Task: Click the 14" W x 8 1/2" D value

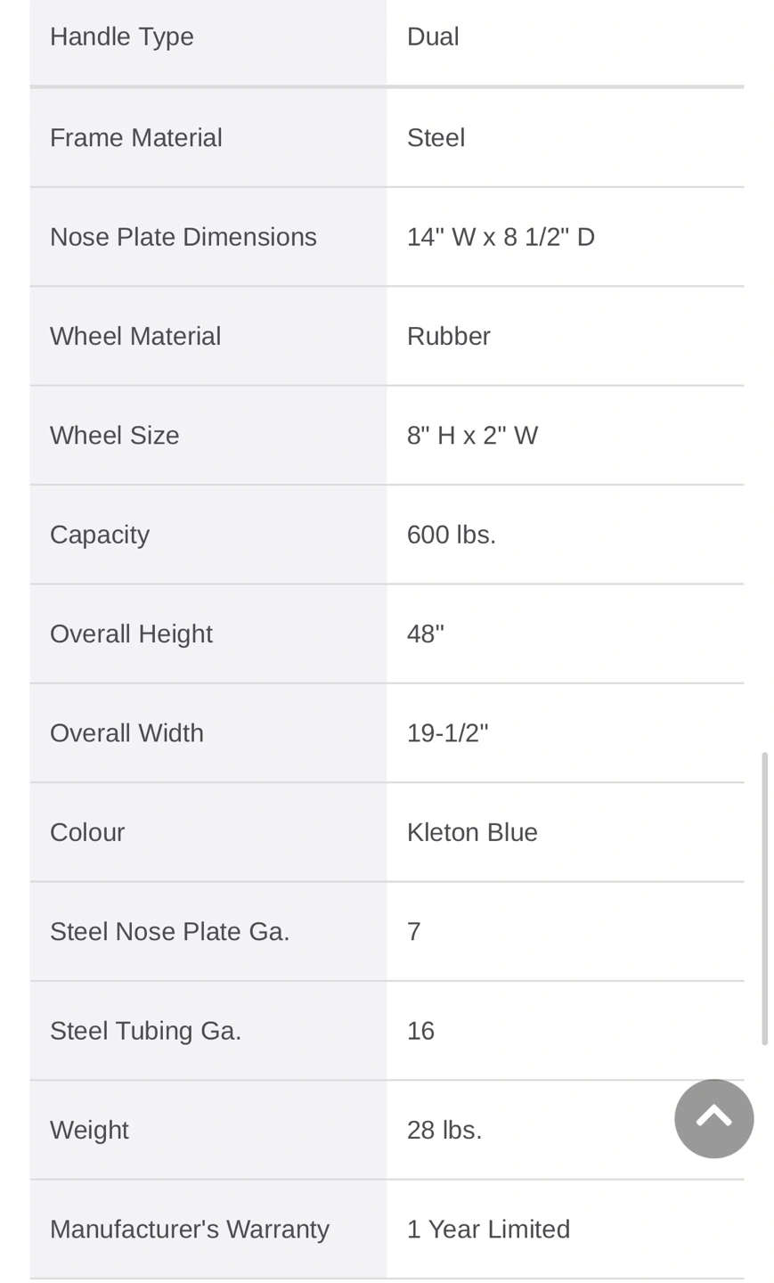Action: (x=501, y=237)
